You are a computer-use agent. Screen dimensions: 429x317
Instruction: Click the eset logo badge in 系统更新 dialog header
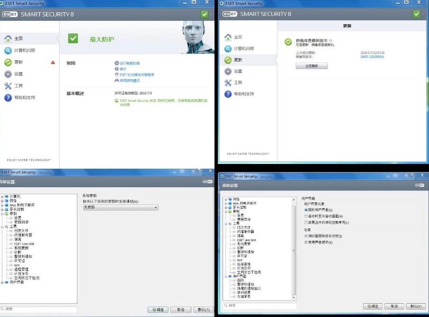point(207,181)
